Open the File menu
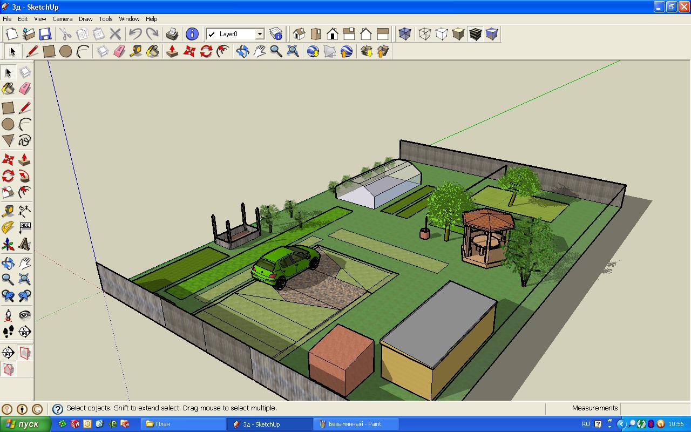Screen dimensions: 691x432 coord(7,19)
